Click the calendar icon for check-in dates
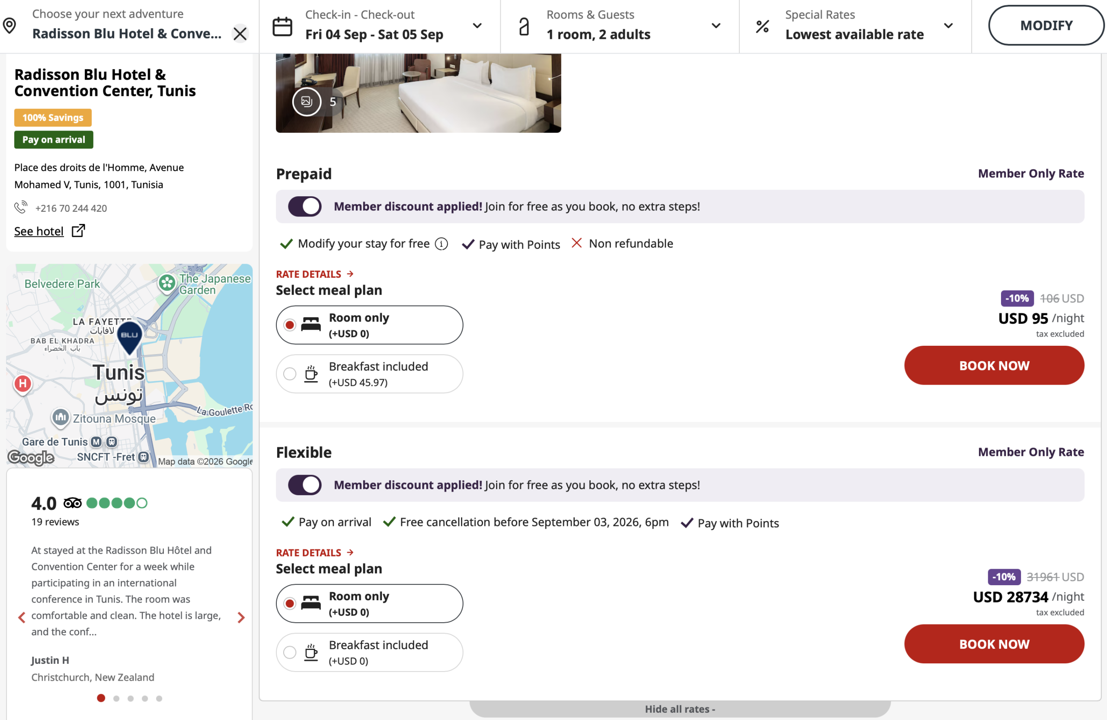1107x720 pixels. (x=282, y=26)
